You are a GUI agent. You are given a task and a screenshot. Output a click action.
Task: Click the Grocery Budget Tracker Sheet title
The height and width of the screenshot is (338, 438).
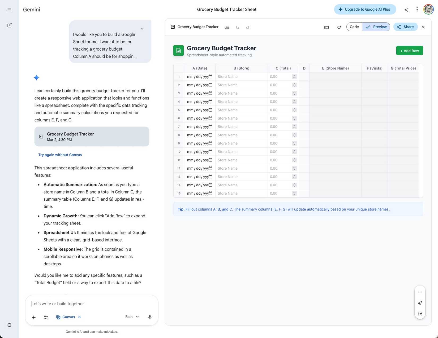227,10
